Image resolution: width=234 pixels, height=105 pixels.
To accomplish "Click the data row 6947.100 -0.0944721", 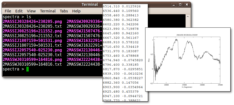I will [x=123, y=96].
